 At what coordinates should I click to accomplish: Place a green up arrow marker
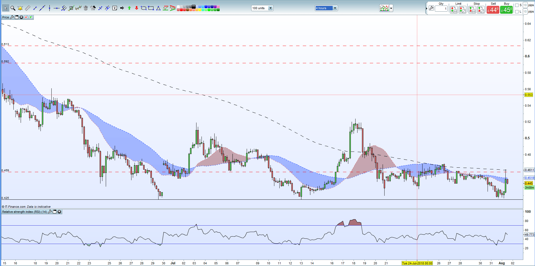[129, 8]
